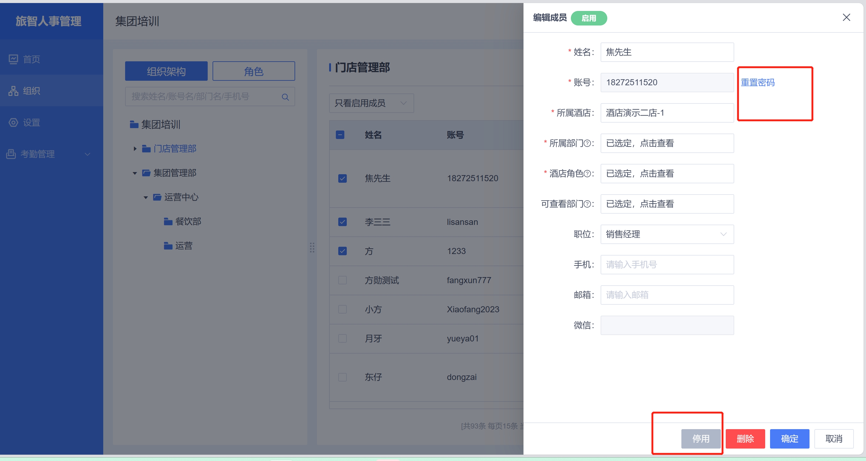Open 首页 in the sidebar menu
This screenshot has width=866, height=461.
51,59
